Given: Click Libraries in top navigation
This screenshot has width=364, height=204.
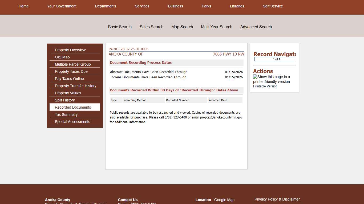Looking at the screenshot, I should (x=237, y=6).
